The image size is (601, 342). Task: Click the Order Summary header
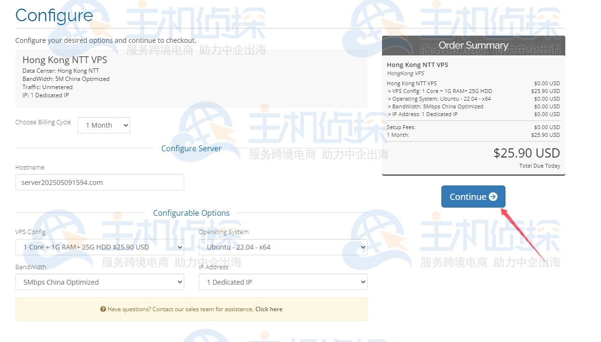point(473,46)
